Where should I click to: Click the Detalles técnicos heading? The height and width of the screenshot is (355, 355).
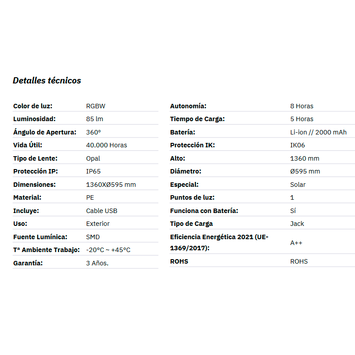(47, 80)
